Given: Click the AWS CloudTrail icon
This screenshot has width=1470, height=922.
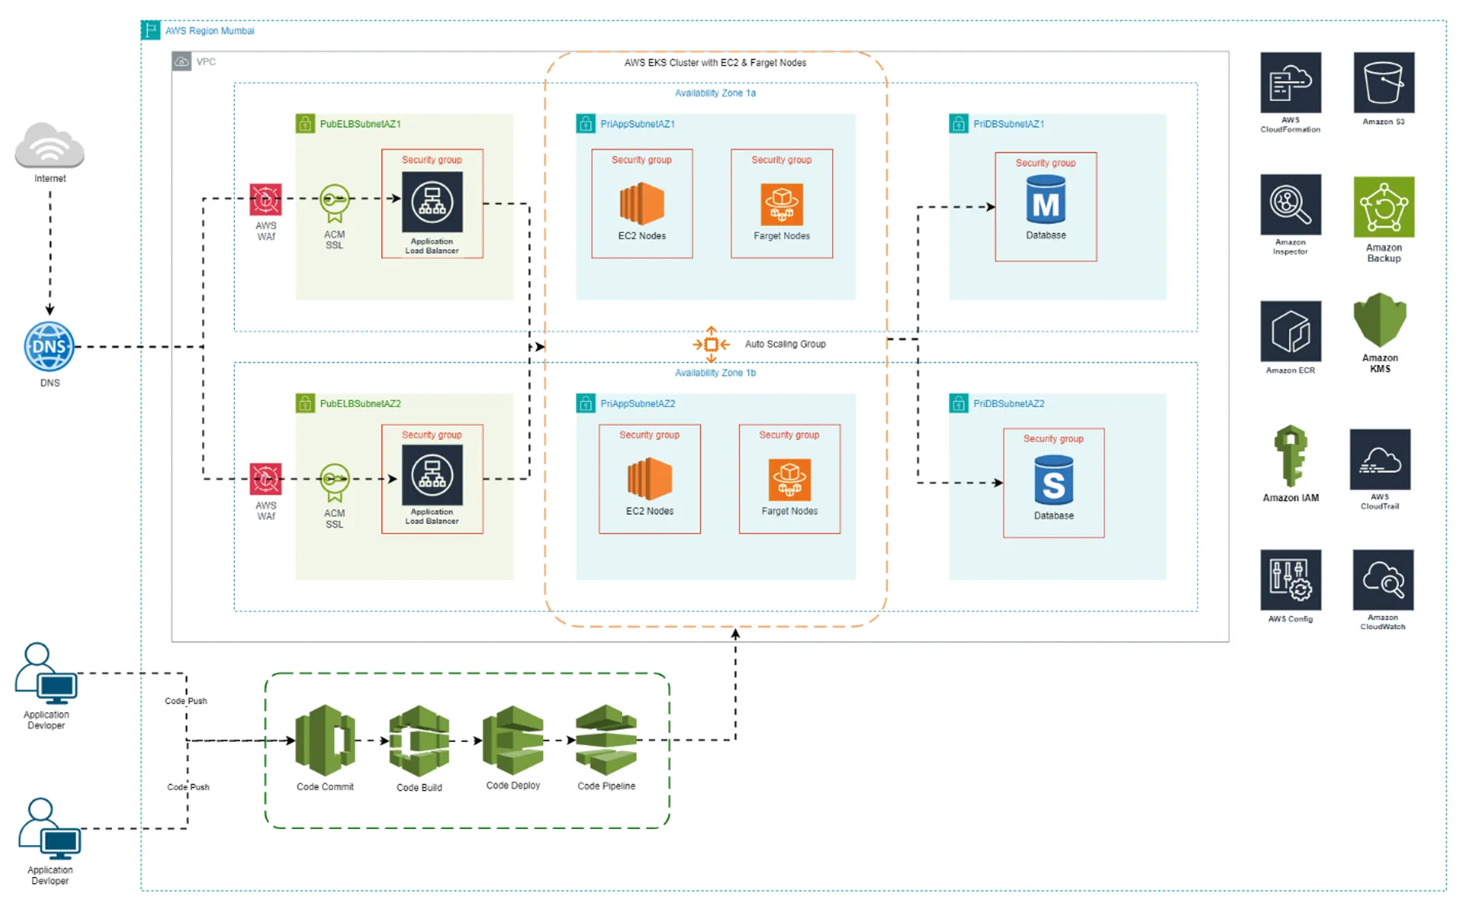Looking at the screenshot, I should (x=1379, y=459).
